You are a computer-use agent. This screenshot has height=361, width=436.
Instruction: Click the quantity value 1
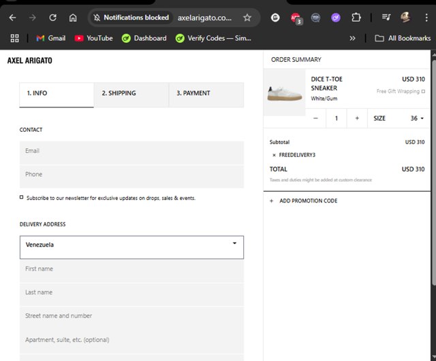[337, 118]
